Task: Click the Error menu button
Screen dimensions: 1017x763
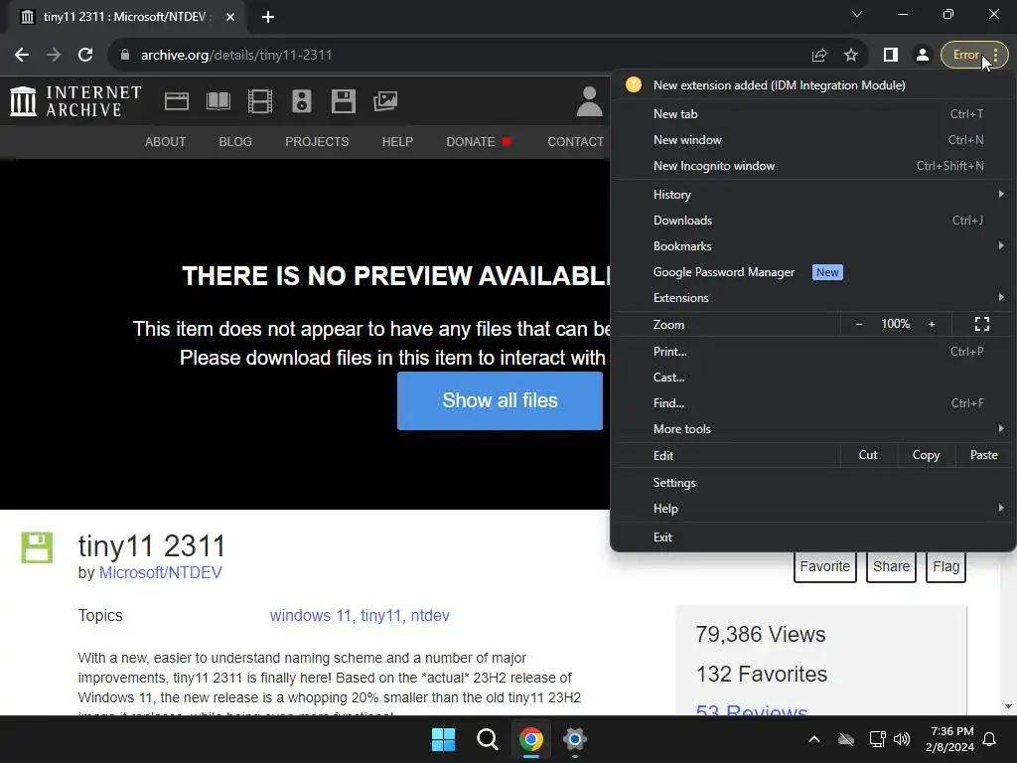Action: (974, 56)
